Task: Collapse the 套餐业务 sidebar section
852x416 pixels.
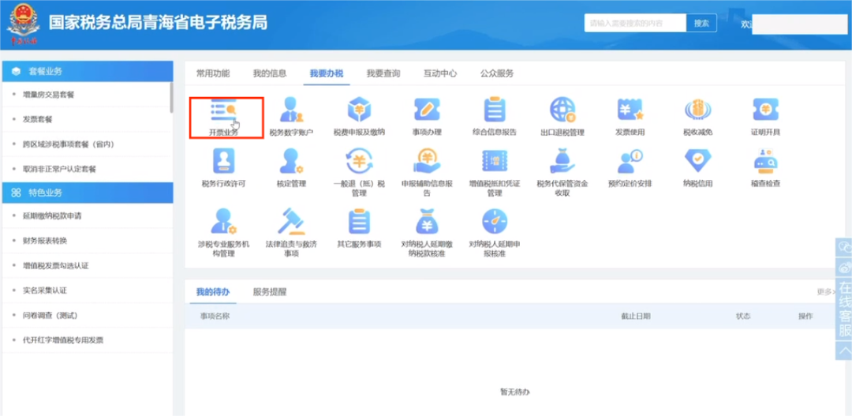Action: click(88, 71)
